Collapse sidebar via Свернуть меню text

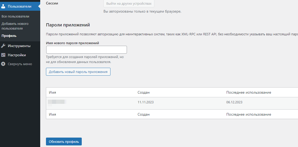pos(20,64)
